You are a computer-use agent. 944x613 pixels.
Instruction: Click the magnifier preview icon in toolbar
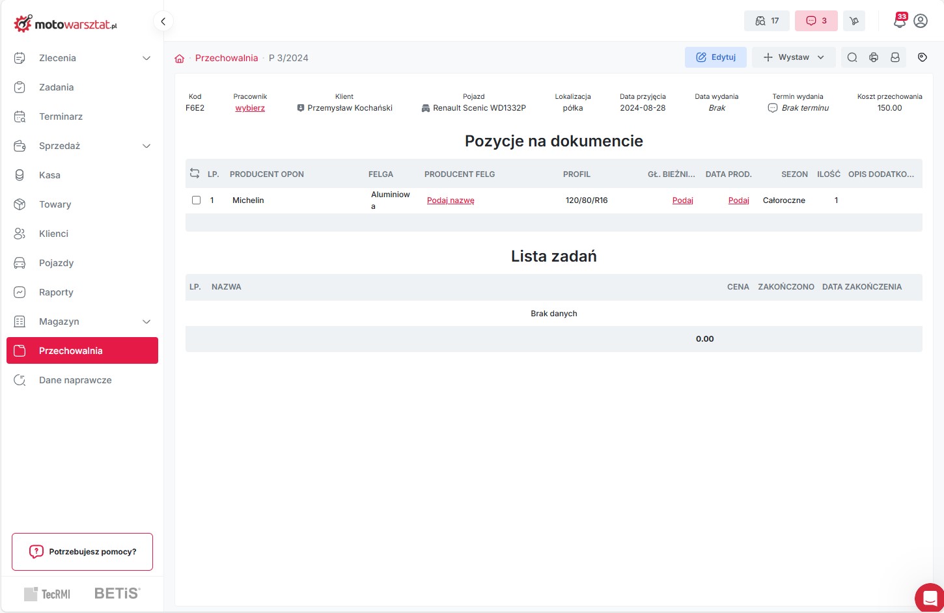852,57
